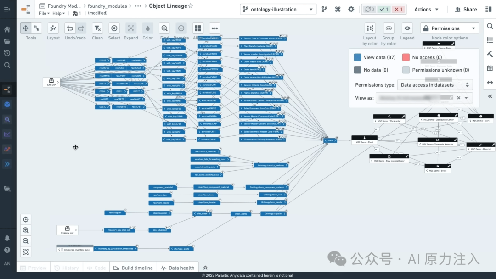Open settings gear in the header
Screen dimensions: 496x279
coord(351,10)
